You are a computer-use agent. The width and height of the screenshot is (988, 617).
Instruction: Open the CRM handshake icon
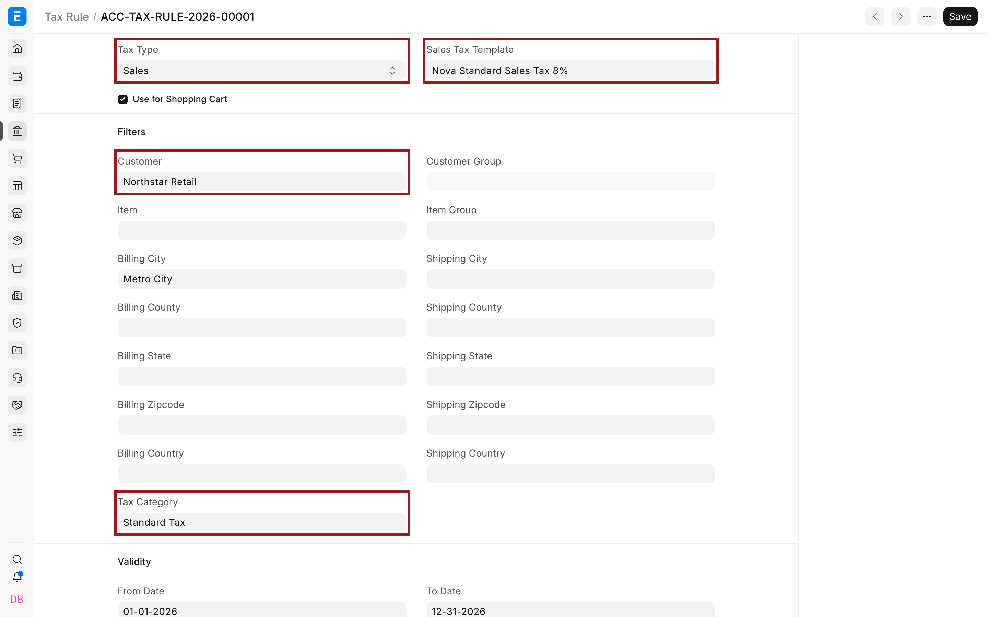(x=17, y=405)
